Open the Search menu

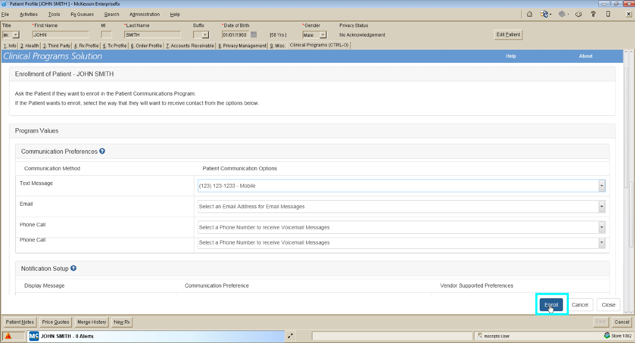click(112, 14)
